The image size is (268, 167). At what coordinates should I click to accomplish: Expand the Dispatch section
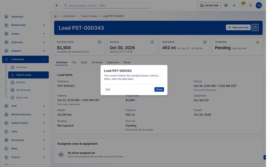(44, 51)
